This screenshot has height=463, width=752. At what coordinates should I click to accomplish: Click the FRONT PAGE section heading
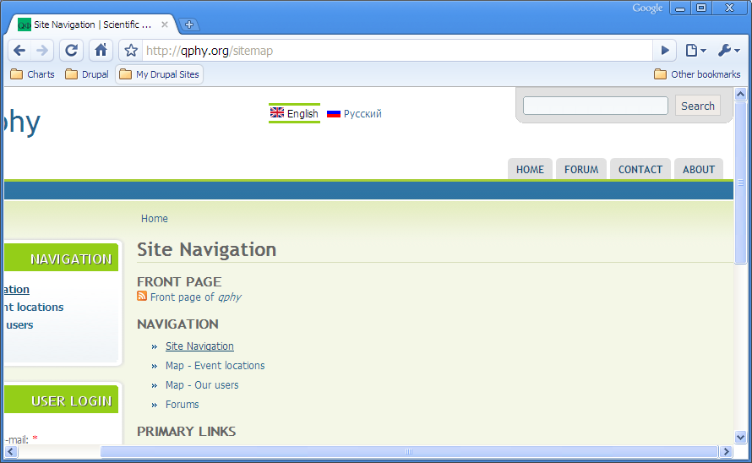click(179, 281)
